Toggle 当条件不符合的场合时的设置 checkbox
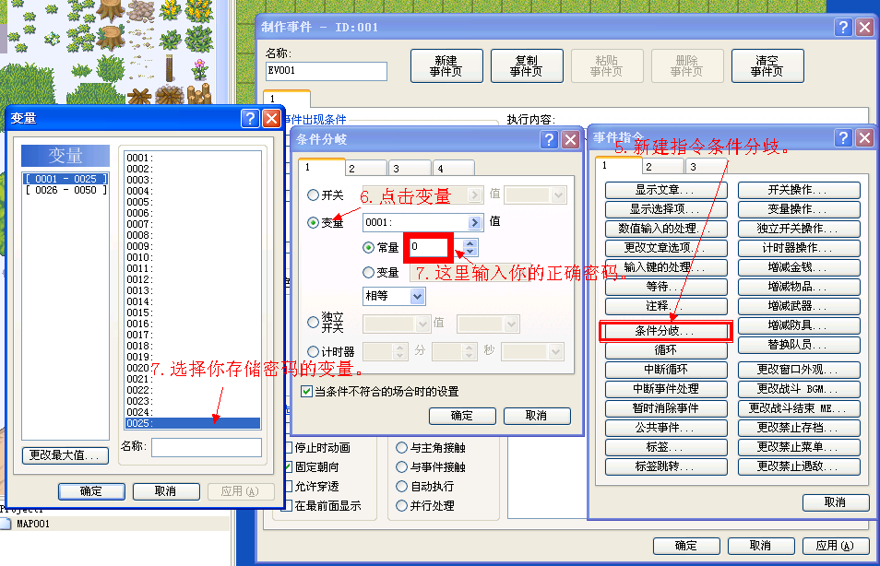Screen dimensions: 880x566 tap(306, 391)
